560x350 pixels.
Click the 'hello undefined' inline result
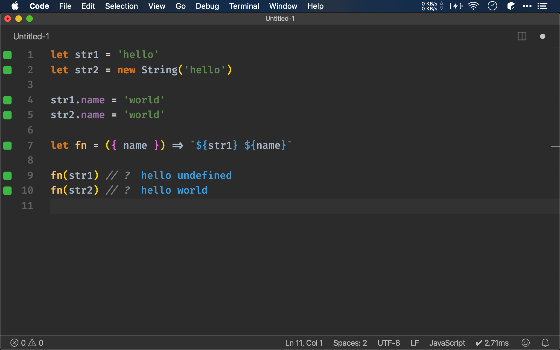tap(186, 175)
